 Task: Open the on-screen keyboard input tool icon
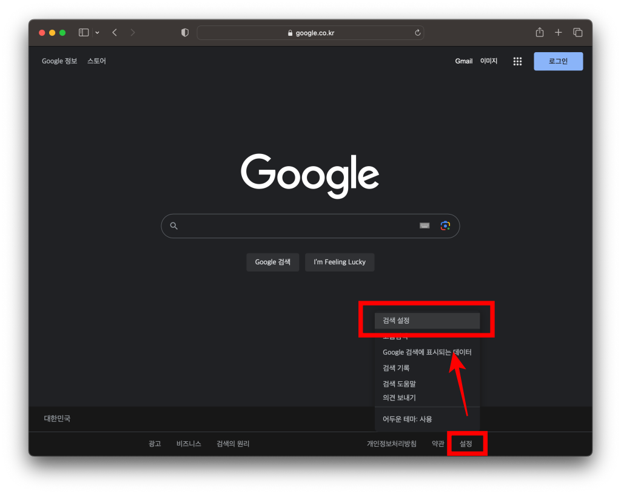424,225
